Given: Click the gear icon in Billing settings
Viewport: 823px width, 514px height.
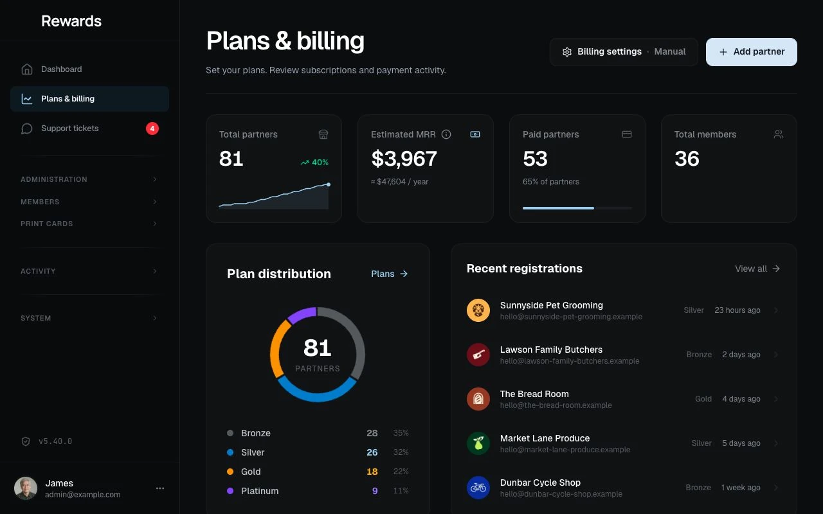Looking at the screenshot, I should tap(567, 52).
